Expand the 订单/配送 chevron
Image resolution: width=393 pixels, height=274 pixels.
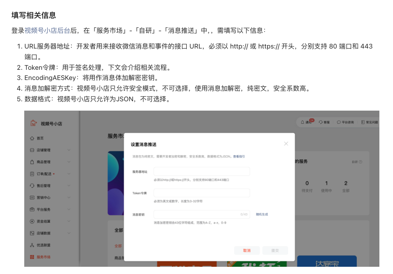(x=69, y=174)
